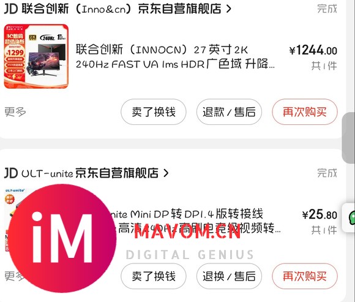355x302 pixels.
Task: Expand 联合创新 flagship store chevron arrow
Action: [229, 9]
